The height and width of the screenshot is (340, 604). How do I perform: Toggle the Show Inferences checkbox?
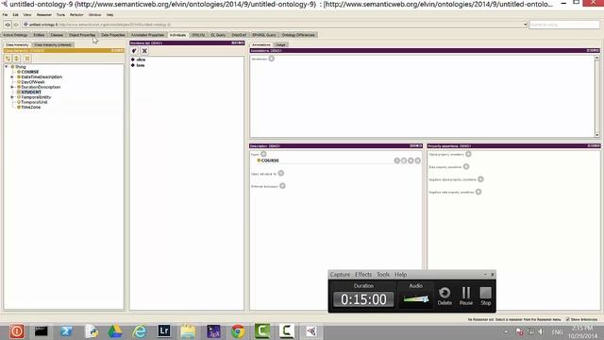click(568, 319)
